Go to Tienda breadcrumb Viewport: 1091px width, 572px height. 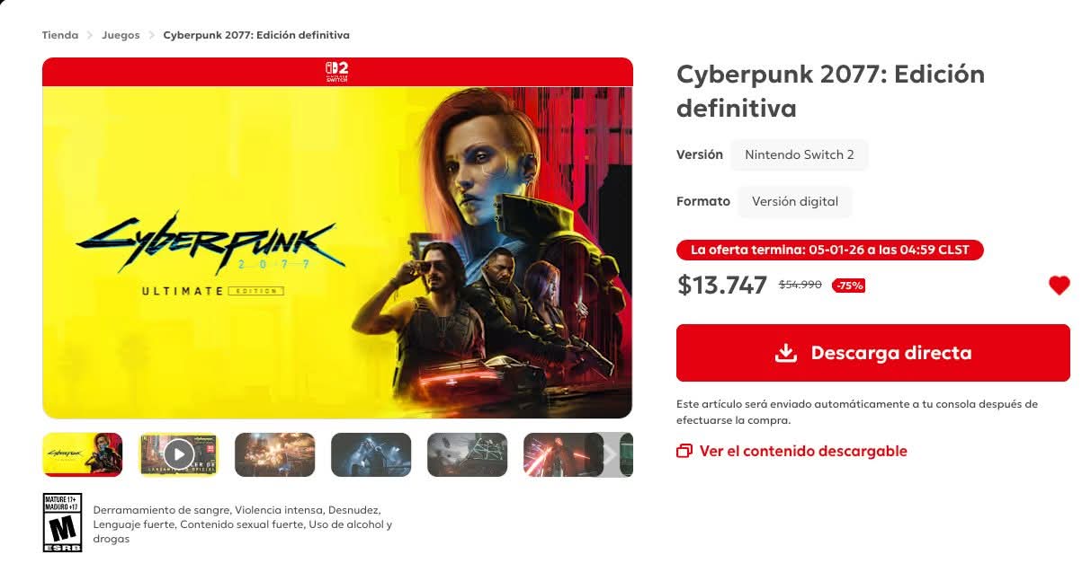60,35
